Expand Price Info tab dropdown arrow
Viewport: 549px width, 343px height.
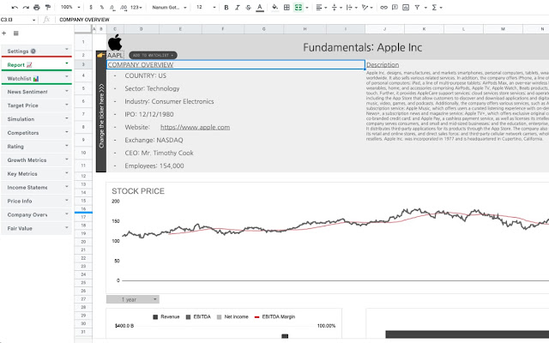[67, 200]
